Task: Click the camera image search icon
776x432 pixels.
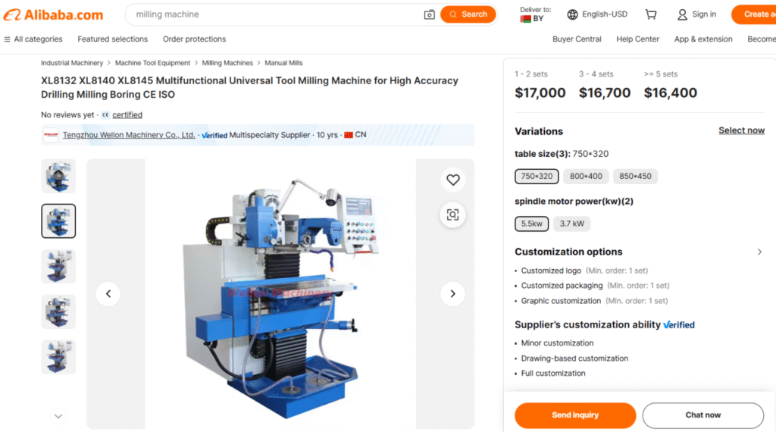Action: click(x=429, y=15)
